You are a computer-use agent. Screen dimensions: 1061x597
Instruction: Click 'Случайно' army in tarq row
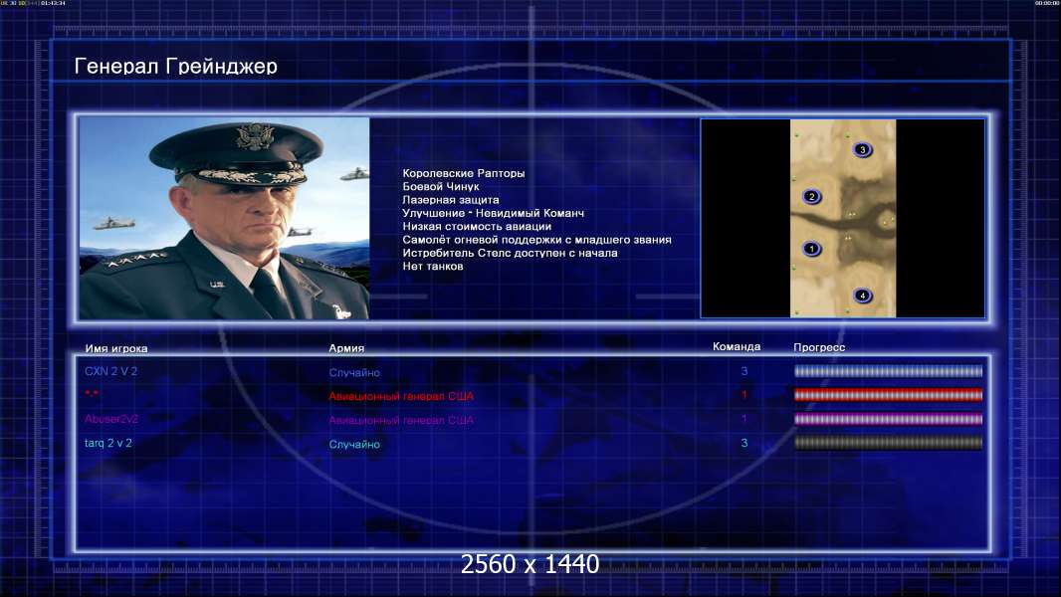pyautogui.click(x=354, y=444)
